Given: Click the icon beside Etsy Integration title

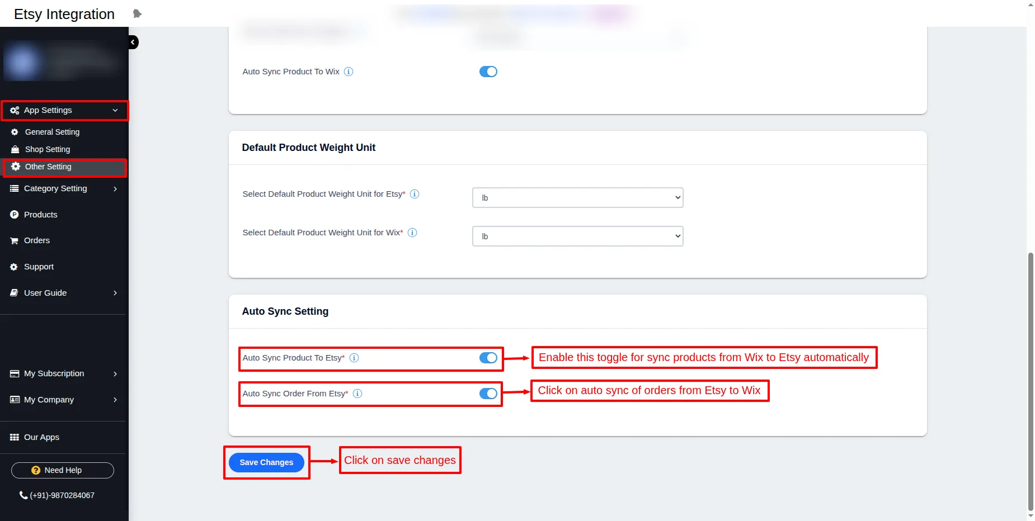Looking at the screenshot, I should 137,13.
